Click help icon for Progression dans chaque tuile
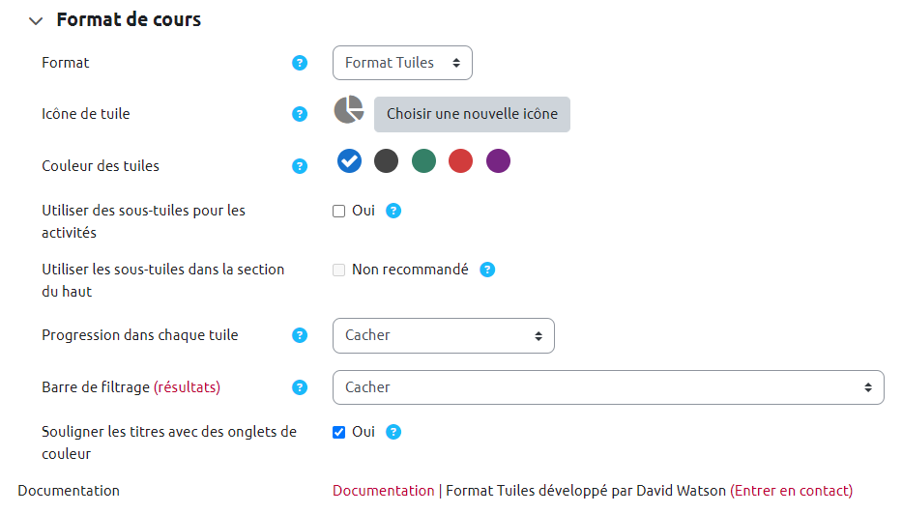 point(300,335)
